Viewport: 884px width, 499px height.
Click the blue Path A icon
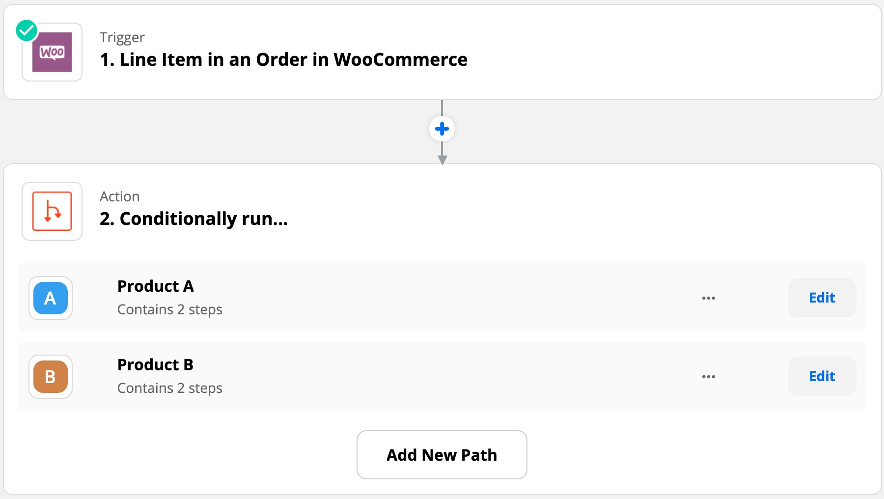[x=51, y=298]
